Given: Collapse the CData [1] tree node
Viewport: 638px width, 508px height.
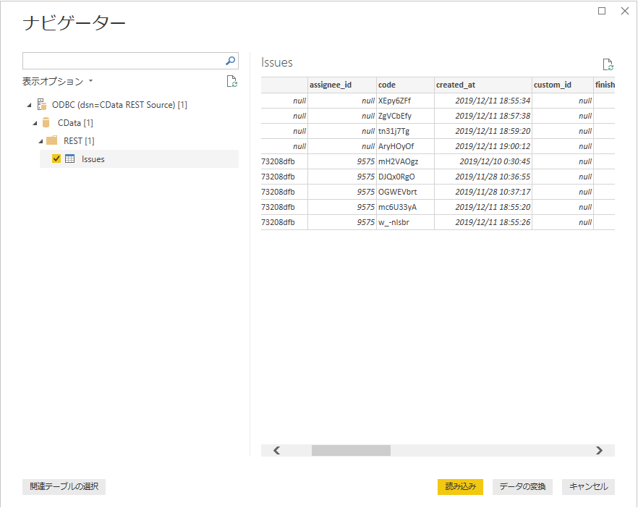Looking at the screenshot, I should pos(35,123).
